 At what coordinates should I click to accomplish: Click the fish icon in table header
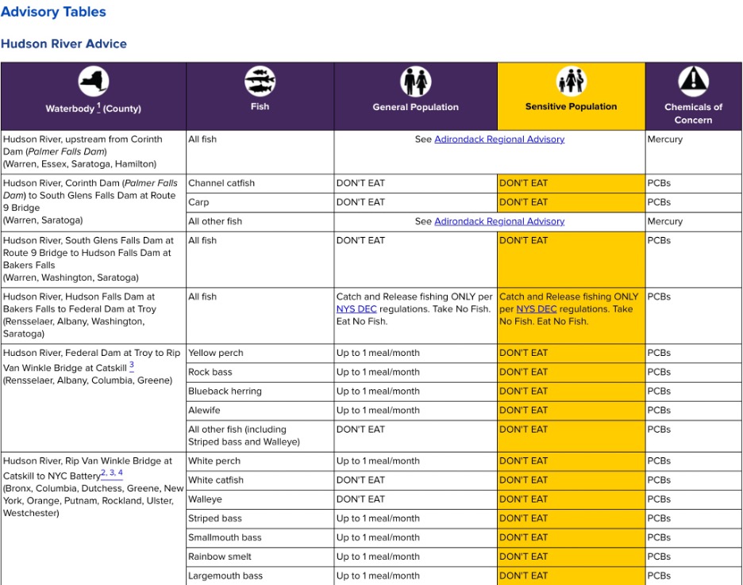pyautogui.click(x=260, y=81)
